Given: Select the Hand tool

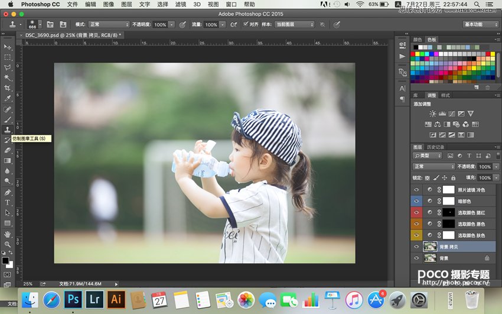Looking at the screenshot, I should point(7,234).
